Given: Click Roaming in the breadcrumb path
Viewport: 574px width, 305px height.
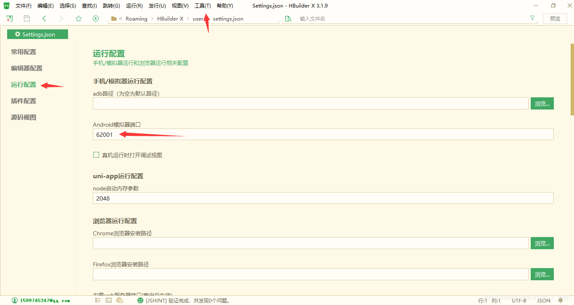Looking at the screenshot, I should (x=137, y=18).
